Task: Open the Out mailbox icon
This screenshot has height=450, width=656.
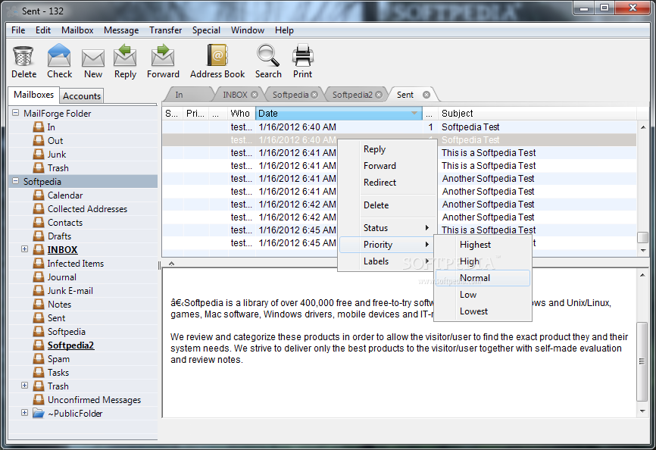Action: (39, 140)
